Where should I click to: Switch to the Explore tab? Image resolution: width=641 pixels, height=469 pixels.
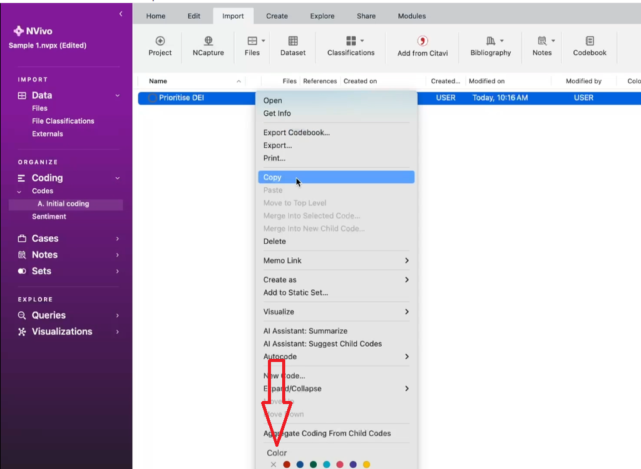(322, 16)
